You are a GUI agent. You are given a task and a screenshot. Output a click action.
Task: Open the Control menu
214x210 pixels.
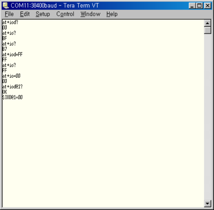click(65, 14)
